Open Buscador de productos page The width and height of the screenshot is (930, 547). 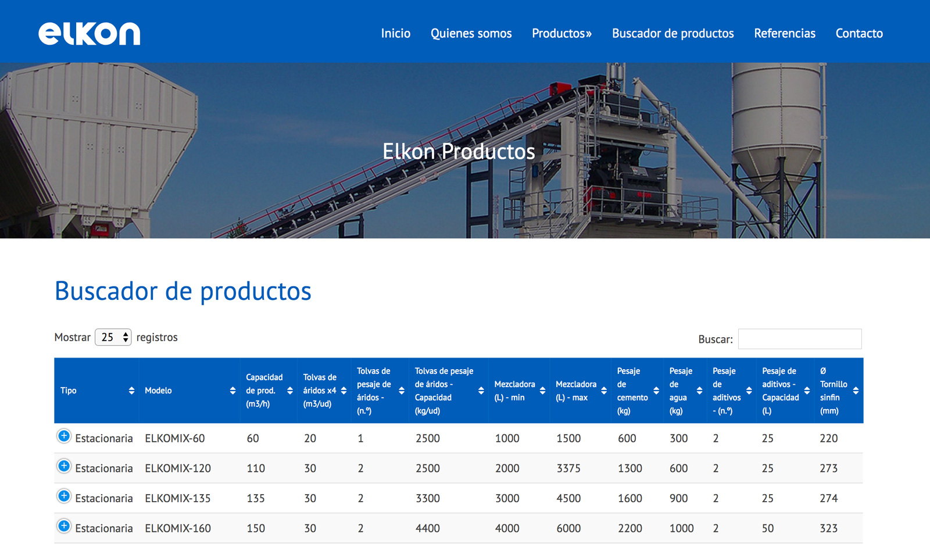point(673,33)
